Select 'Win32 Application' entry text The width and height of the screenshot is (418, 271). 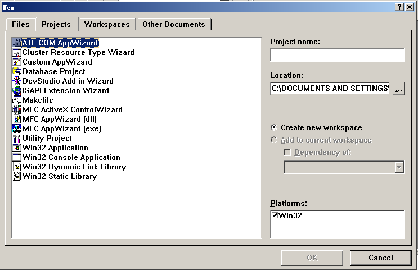pos(55,148)
